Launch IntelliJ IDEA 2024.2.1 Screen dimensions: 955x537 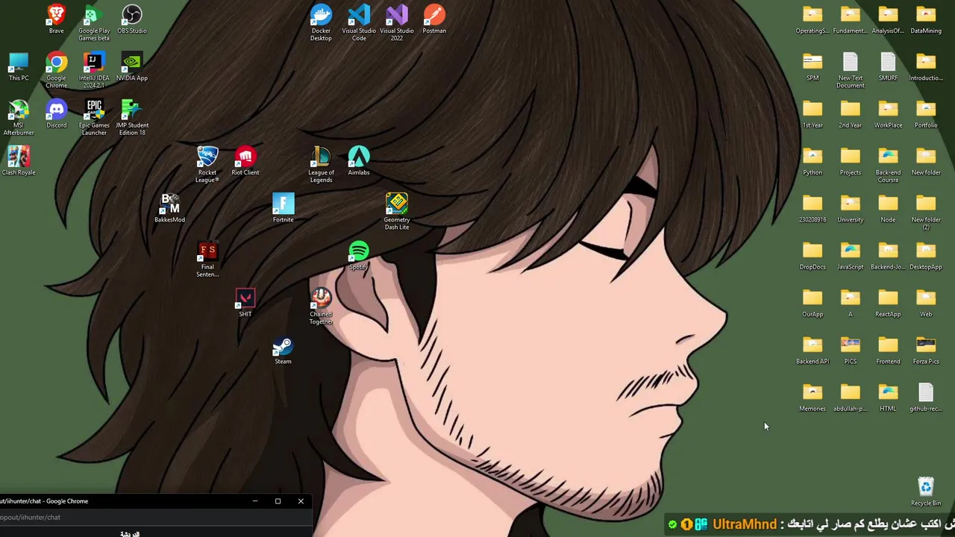(x=94, y=69)
